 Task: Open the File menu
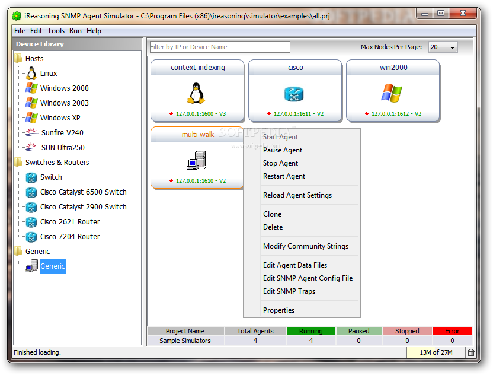click(x=20, y=30)
